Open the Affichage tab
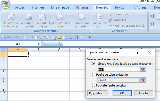This screenshot has height=101, width=160. (140, 8)
